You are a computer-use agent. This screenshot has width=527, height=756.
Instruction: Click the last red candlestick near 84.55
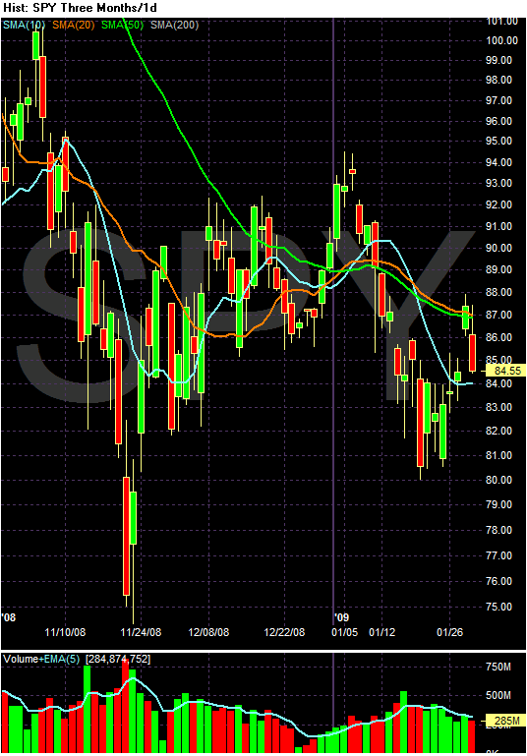click(x=472, y=352)
